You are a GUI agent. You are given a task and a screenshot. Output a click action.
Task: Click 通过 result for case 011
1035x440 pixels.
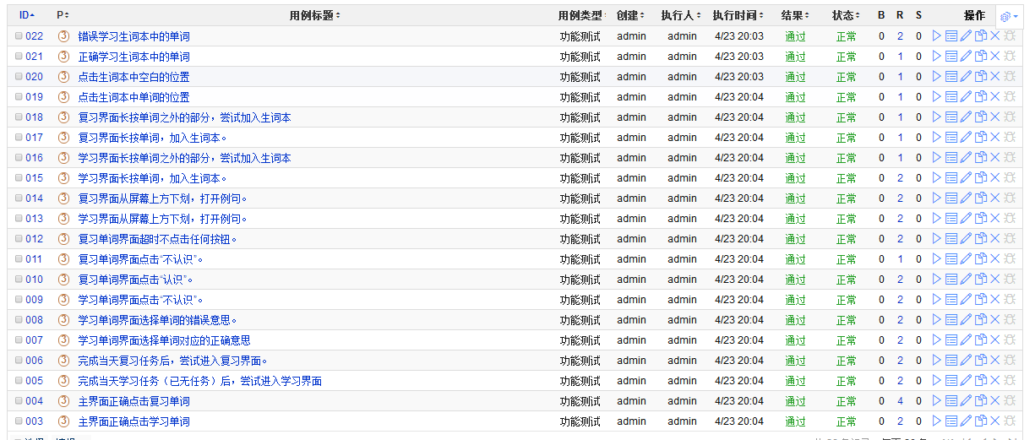tap(795, 259)
